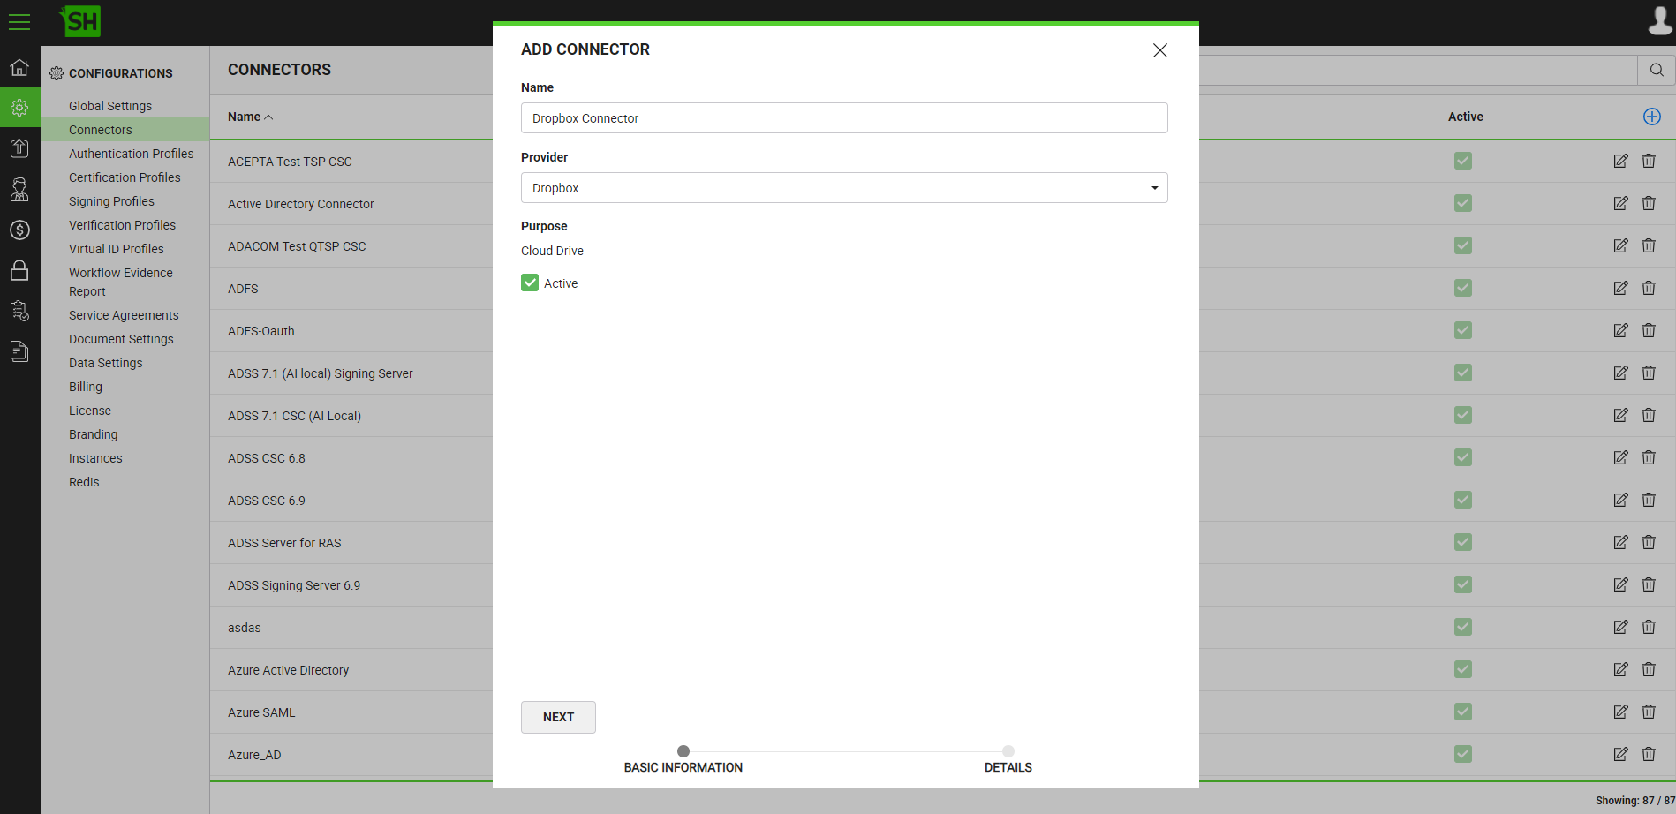Screen dimensions: 1676x814
Task: Click the NEXT button
Action: [558, 717]
